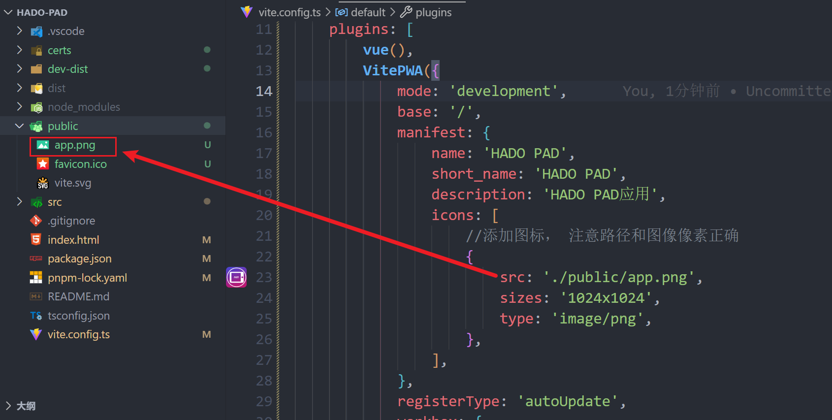Click the U status badge beside app.png
This screenshot has height=420, width=832.
[207, 145]
